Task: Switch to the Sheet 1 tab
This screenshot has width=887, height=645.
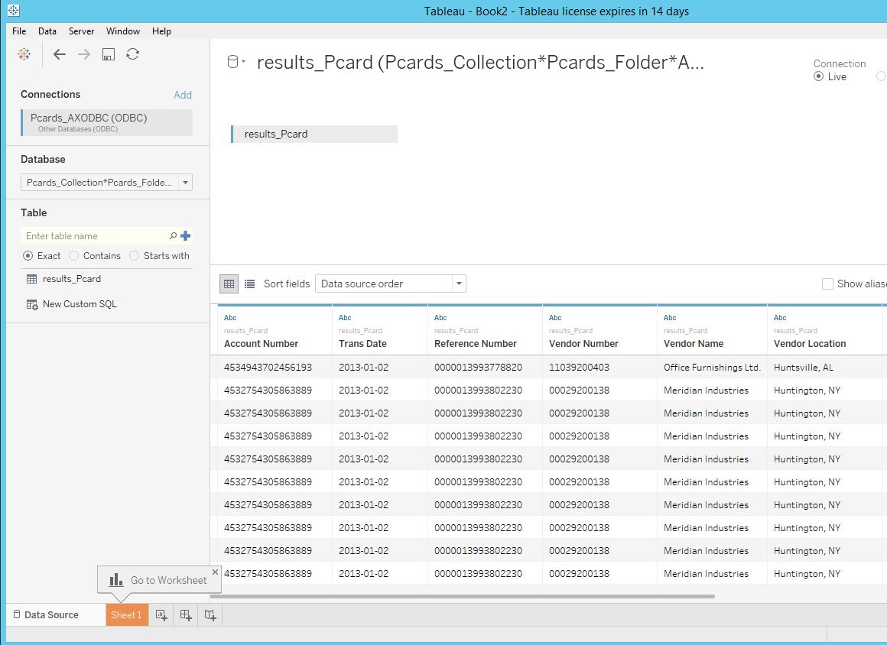Action: pyautogui.click(x=126, y=614)
